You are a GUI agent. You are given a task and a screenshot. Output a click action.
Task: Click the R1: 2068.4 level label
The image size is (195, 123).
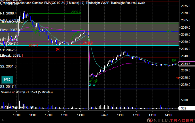(x=8, y=13)
